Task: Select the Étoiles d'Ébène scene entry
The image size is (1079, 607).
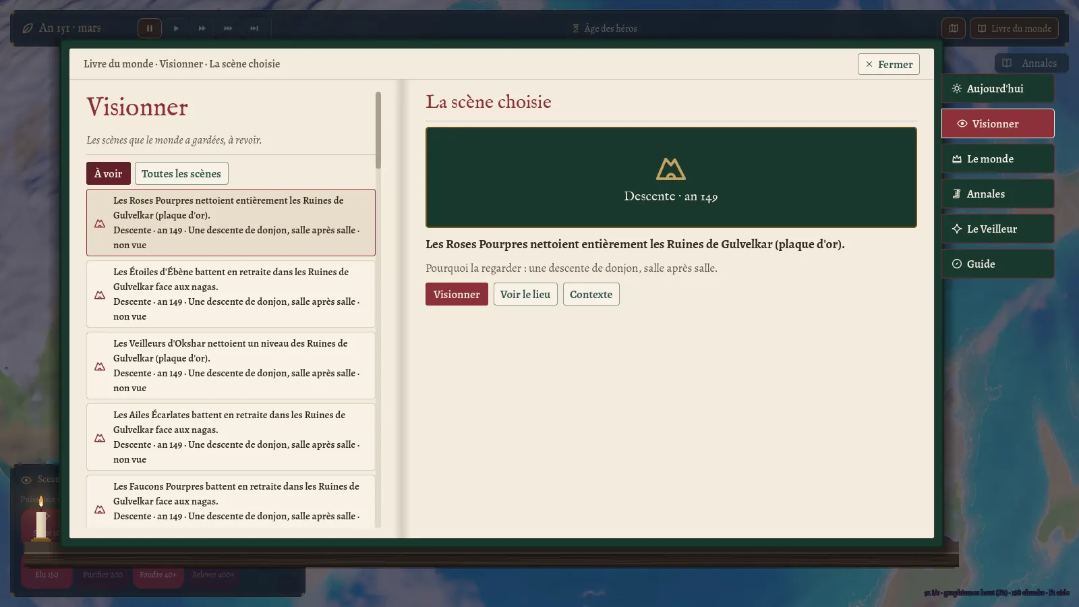Action: 231,294
